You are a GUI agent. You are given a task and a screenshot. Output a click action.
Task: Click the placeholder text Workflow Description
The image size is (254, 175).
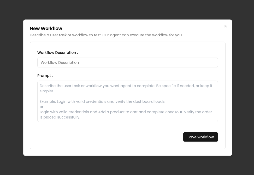click(60, 62)
